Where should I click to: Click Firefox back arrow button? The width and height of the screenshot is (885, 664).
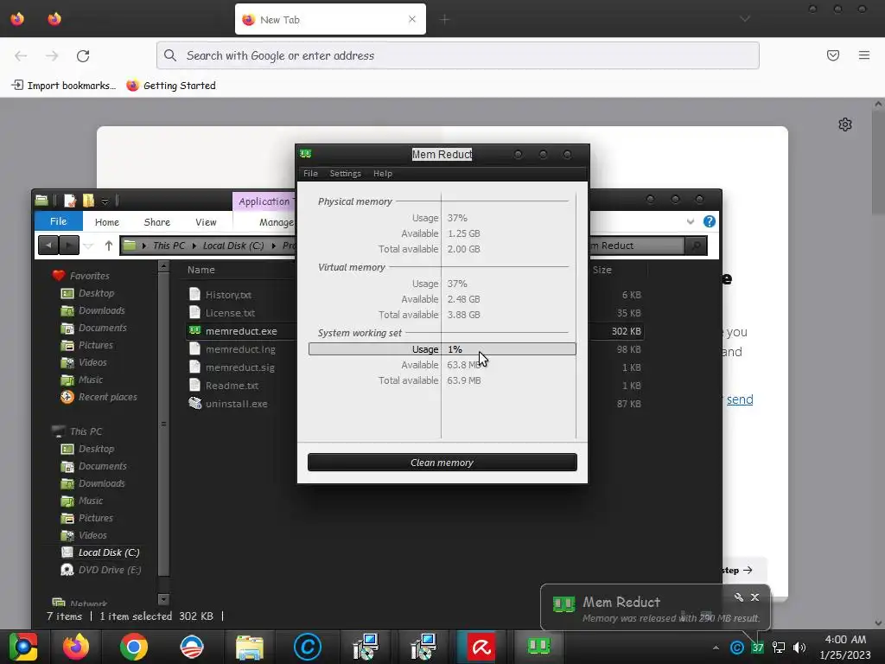[21, 55]
